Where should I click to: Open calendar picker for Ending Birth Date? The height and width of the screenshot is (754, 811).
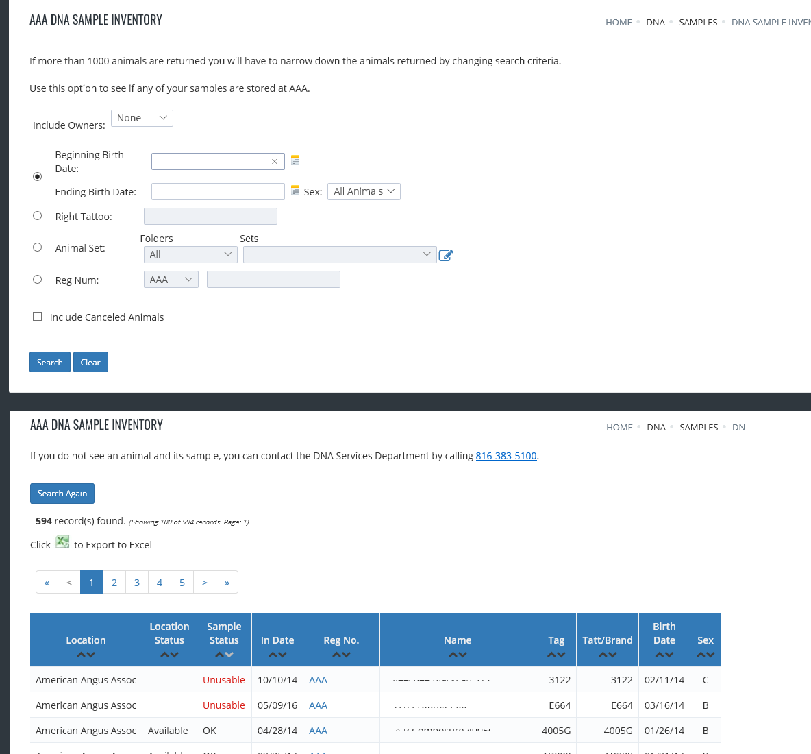(295, 191)
